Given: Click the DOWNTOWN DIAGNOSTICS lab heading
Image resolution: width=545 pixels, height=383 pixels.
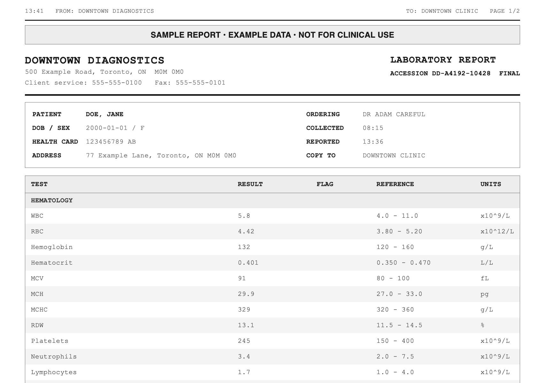Looking at the screenshot, I should pos(95,60).
